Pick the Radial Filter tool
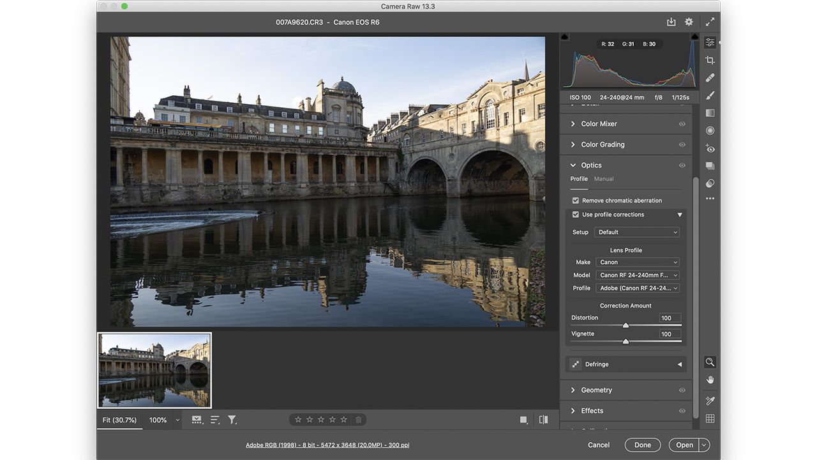This screenshot has height=460, width=817. (x=710, y=130)
